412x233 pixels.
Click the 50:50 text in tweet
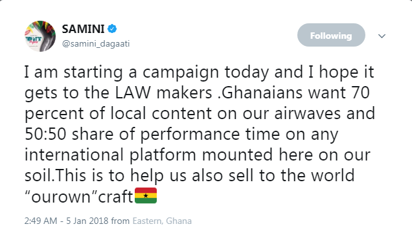click(45, 134)
